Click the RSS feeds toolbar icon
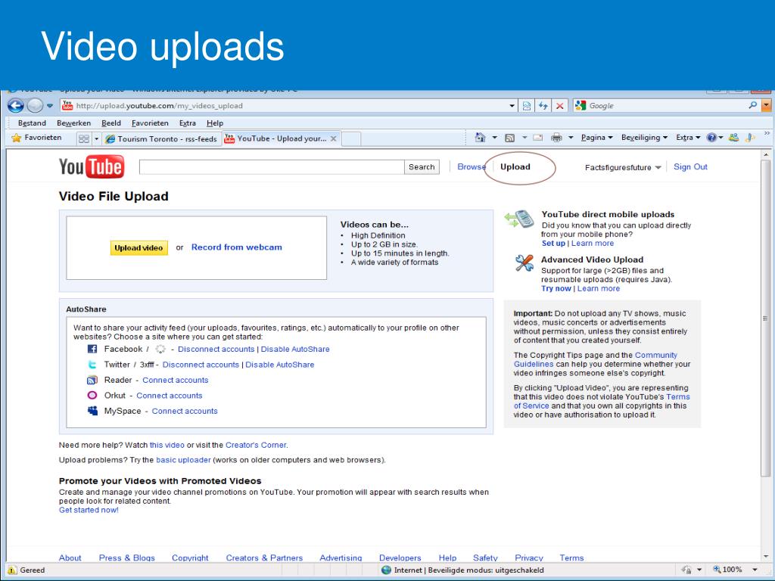The image size is (775, 581). pos(510,138)
